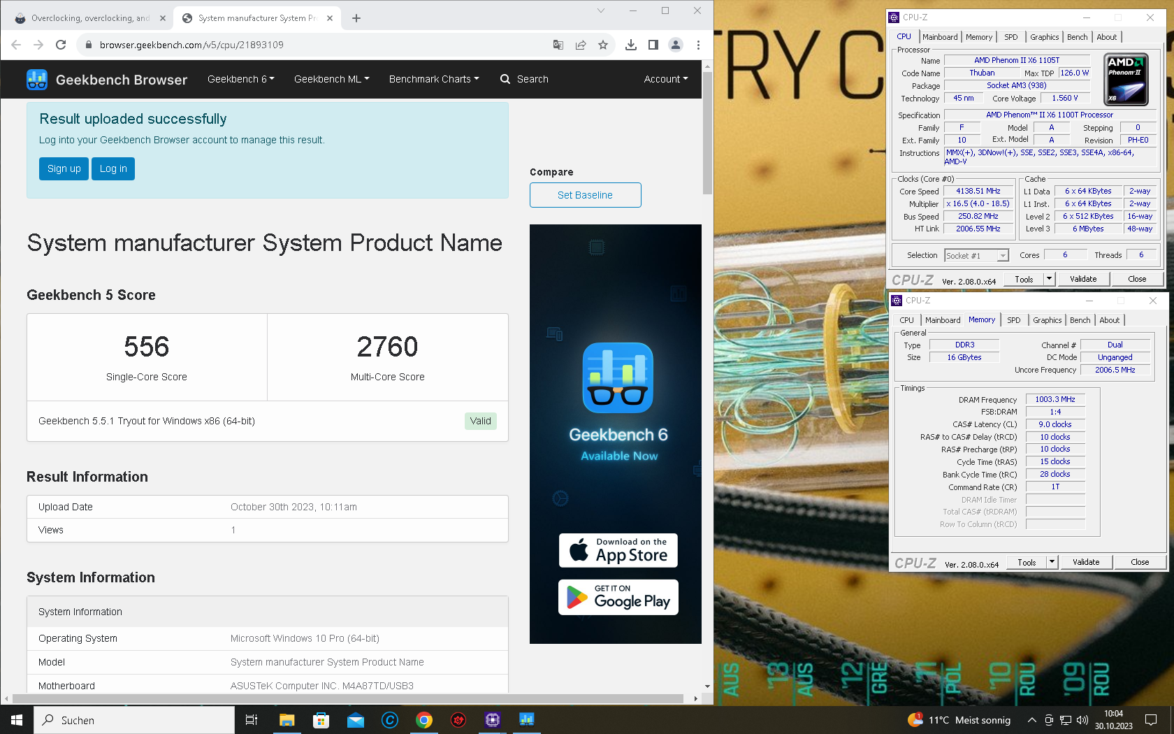
Task: Open the notification center icon
Action: click(x=1151, y=720)
